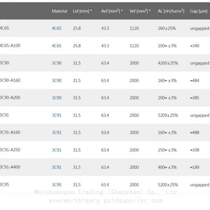Viewport: 210px width, 210px height.
Task: Select the AL [nH/turns²] column header
Action: tap(171, 11)
